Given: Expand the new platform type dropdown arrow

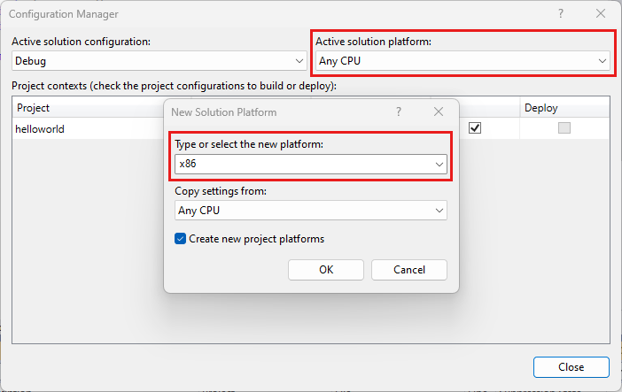Looking at the screenshot, I should pos(439,165).
